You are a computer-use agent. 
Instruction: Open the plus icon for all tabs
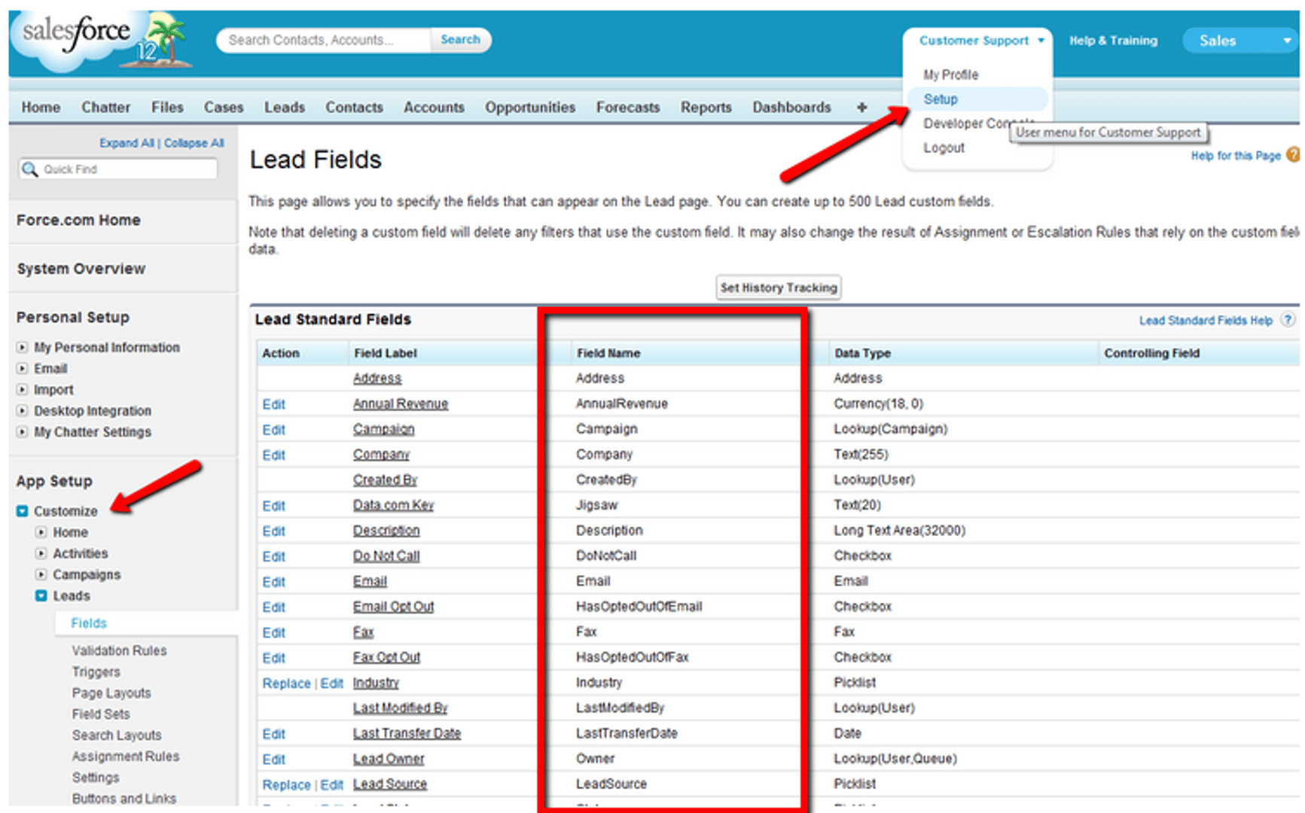(x=861, y=108)
